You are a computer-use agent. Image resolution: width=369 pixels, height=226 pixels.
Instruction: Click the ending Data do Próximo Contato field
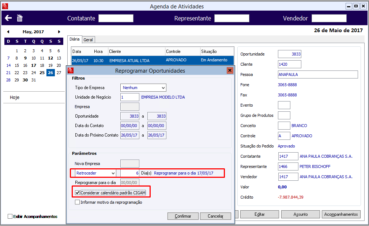click(x=157, y=135)
